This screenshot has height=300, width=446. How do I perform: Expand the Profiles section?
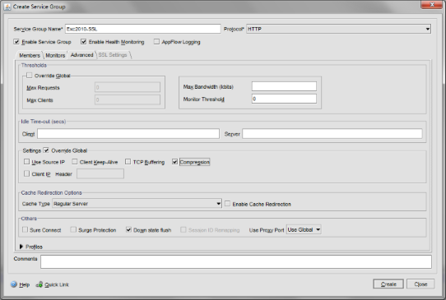coord(21,247)
